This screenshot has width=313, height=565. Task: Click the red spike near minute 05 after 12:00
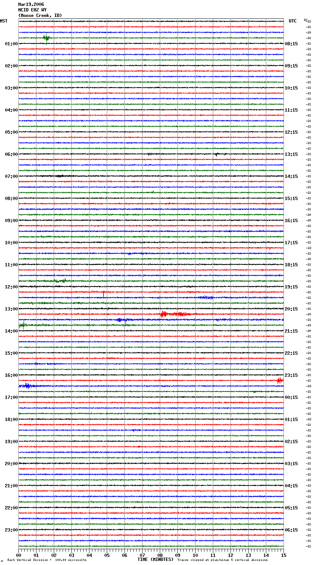click(x=104, y=294)
